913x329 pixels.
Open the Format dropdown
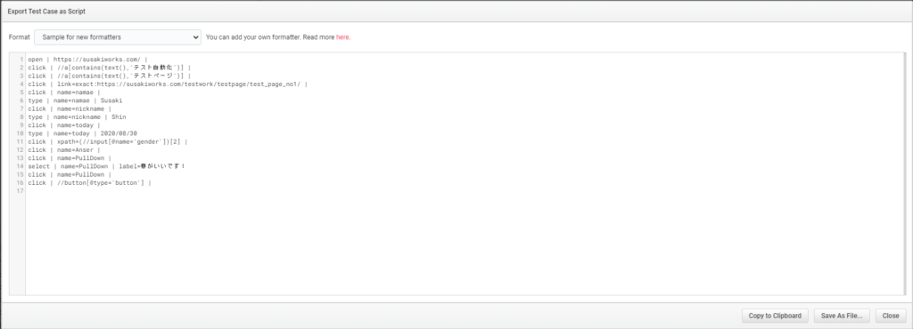(x=118, y=37)
